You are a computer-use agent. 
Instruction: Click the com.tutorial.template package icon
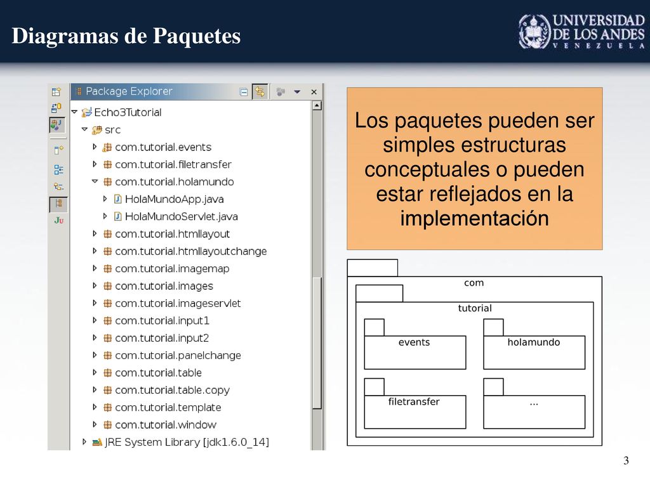tap(107, 408)
